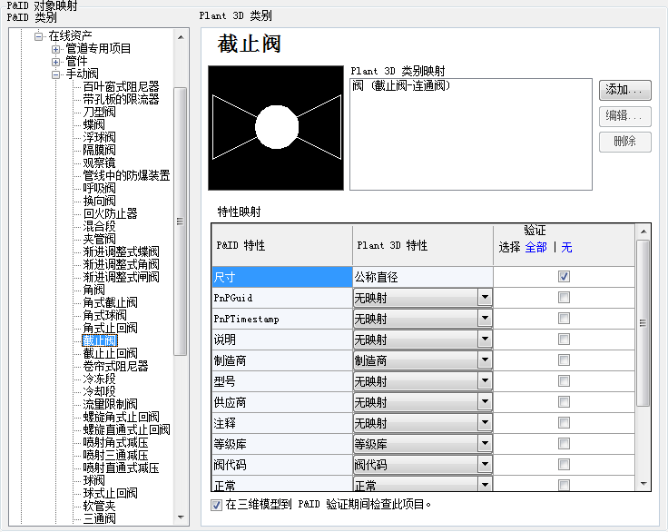Select 角式球阀 in the tree
This screenshot has height=532, width=668.
point(104,315)
